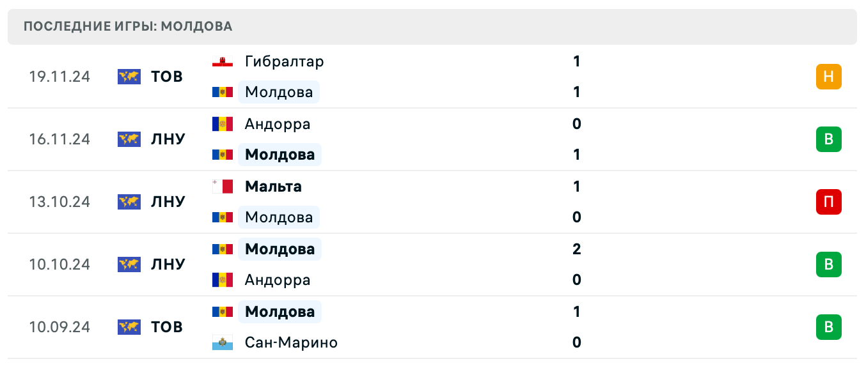
Task: Click the world map icon beside 19.11.24
Action: [x=129, y=76]
